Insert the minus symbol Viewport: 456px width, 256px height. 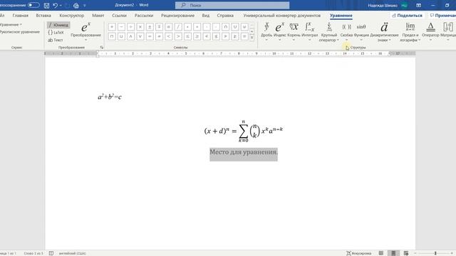click(121, 27)
